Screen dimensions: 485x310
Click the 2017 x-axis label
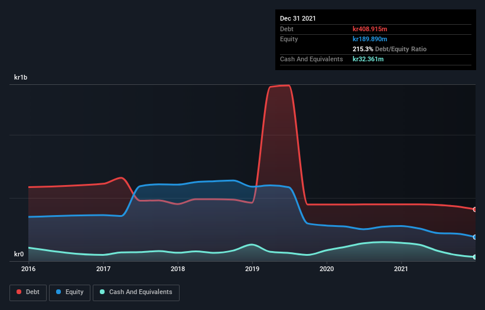tap(103, 269)
